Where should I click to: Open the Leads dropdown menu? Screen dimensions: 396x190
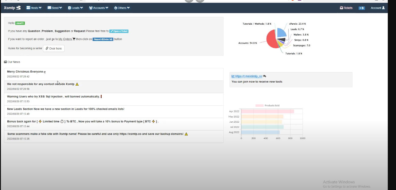tap(75, 8)
